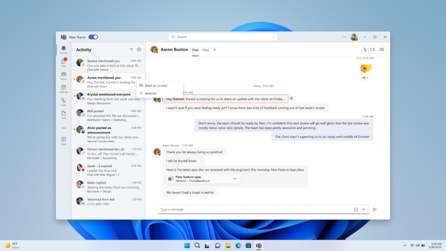Open Serena mentioned you notification
The image size is (446, 251).
coord(108,65)
